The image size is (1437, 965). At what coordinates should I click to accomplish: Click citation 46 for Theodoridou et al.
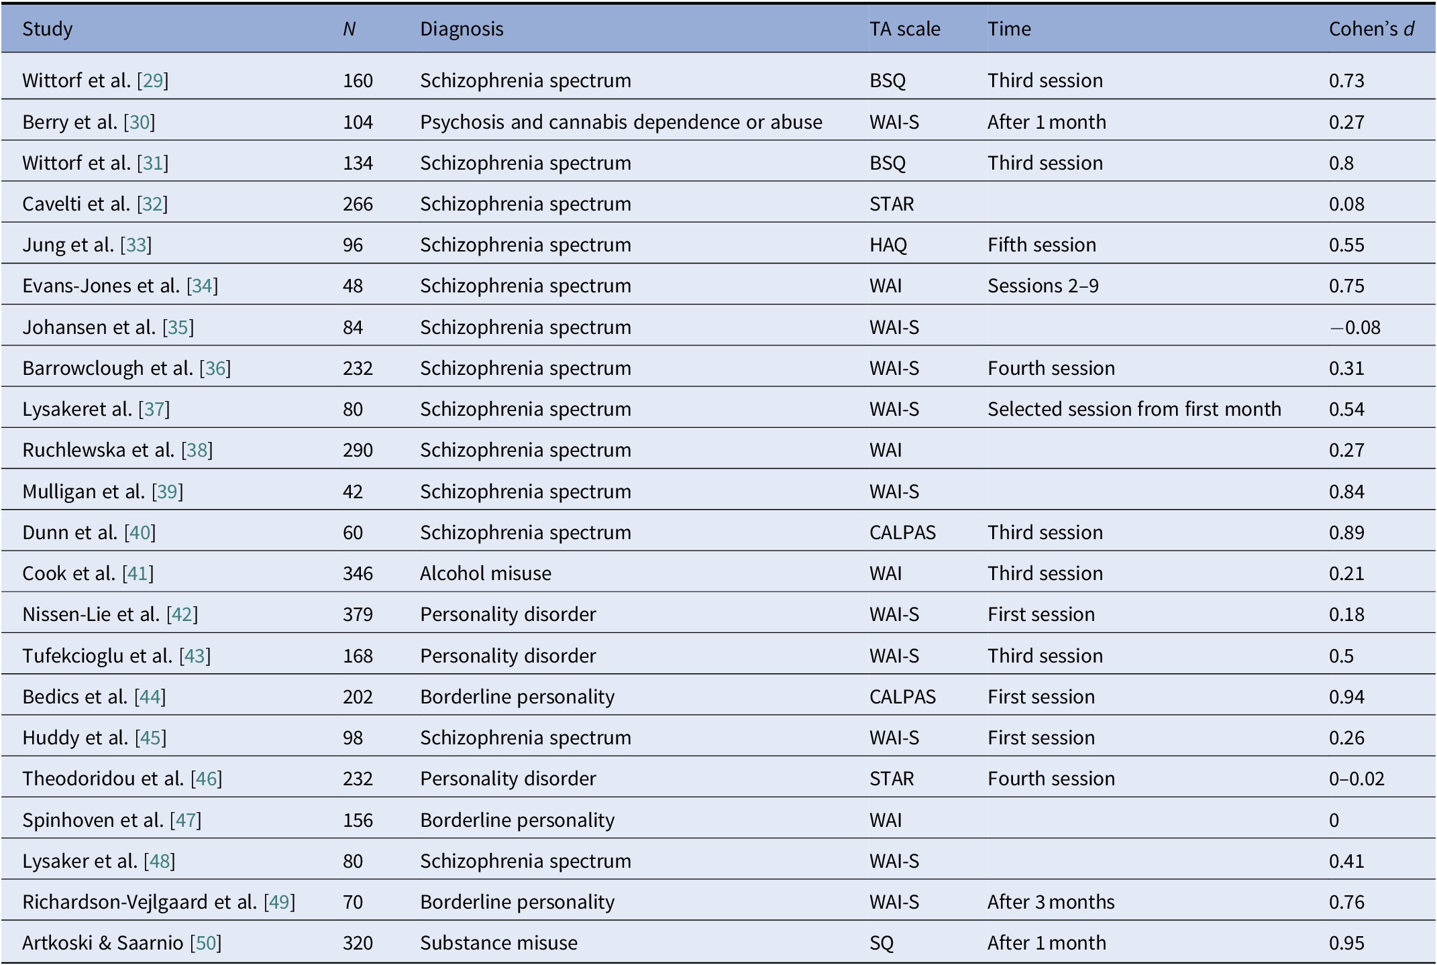pyautogui.click(x=206, y=779)
